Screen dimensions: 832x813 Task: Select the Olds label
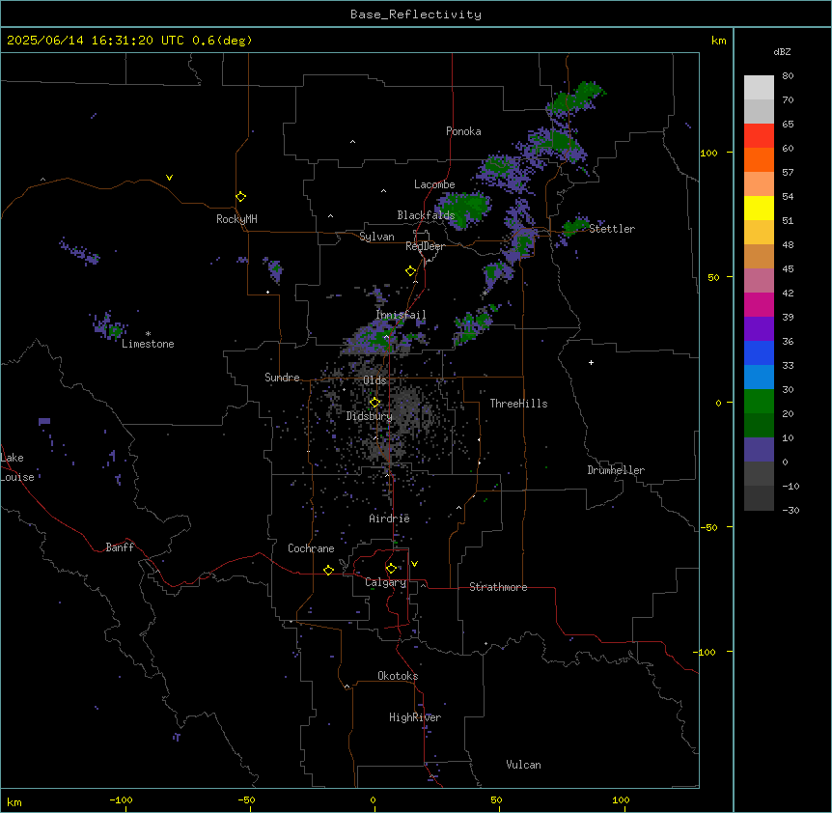(x=374, y=380)
